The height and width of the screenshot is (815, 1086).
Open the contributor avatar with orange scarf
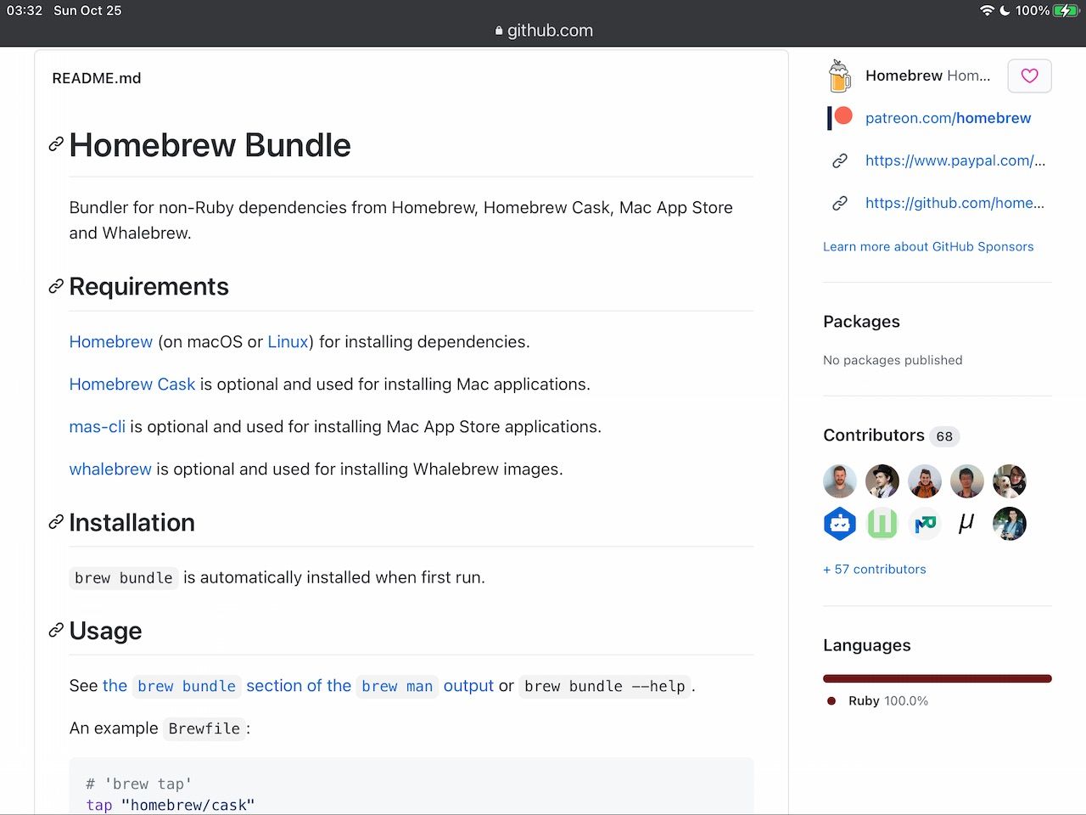925,481
